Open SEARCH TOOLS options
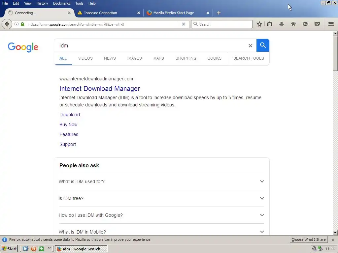The width and height of the screenshot is (338, 253). click(x=249, y=58)
